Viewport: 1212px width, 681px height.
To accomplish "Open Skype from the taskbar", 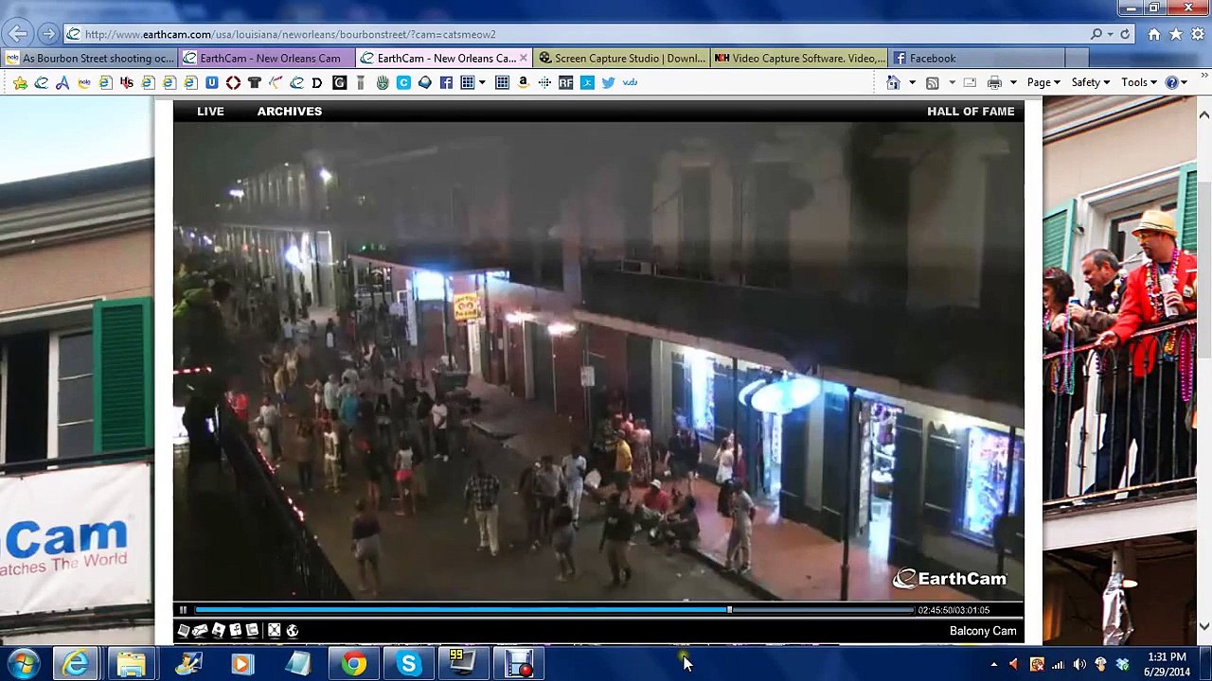I will click(409, 664).
